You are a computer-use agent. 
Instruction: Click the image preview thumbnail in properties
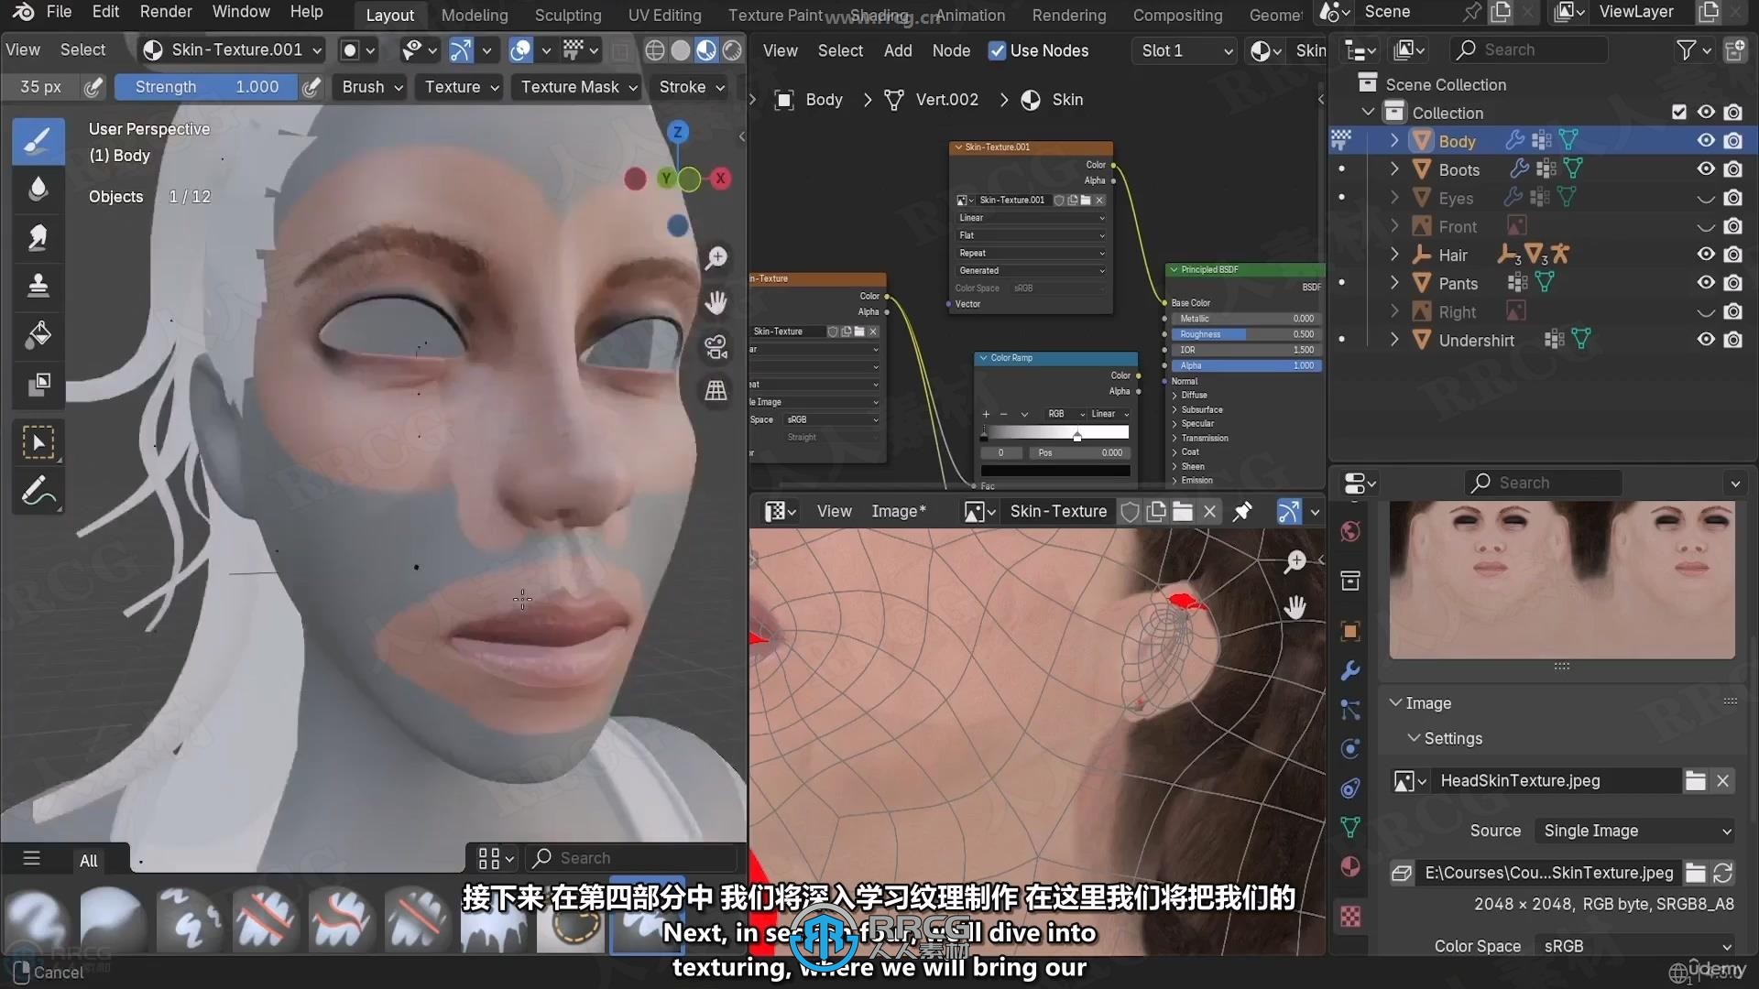click(1562, 579)
